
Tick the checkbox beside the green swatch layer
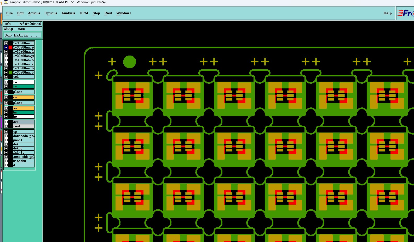(x=6, y=72)
